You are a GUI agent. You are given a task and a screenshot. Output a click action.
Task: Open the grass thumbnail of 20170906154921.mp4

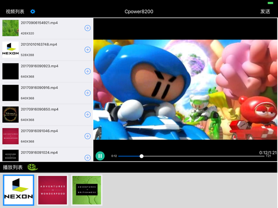point(11,28)
